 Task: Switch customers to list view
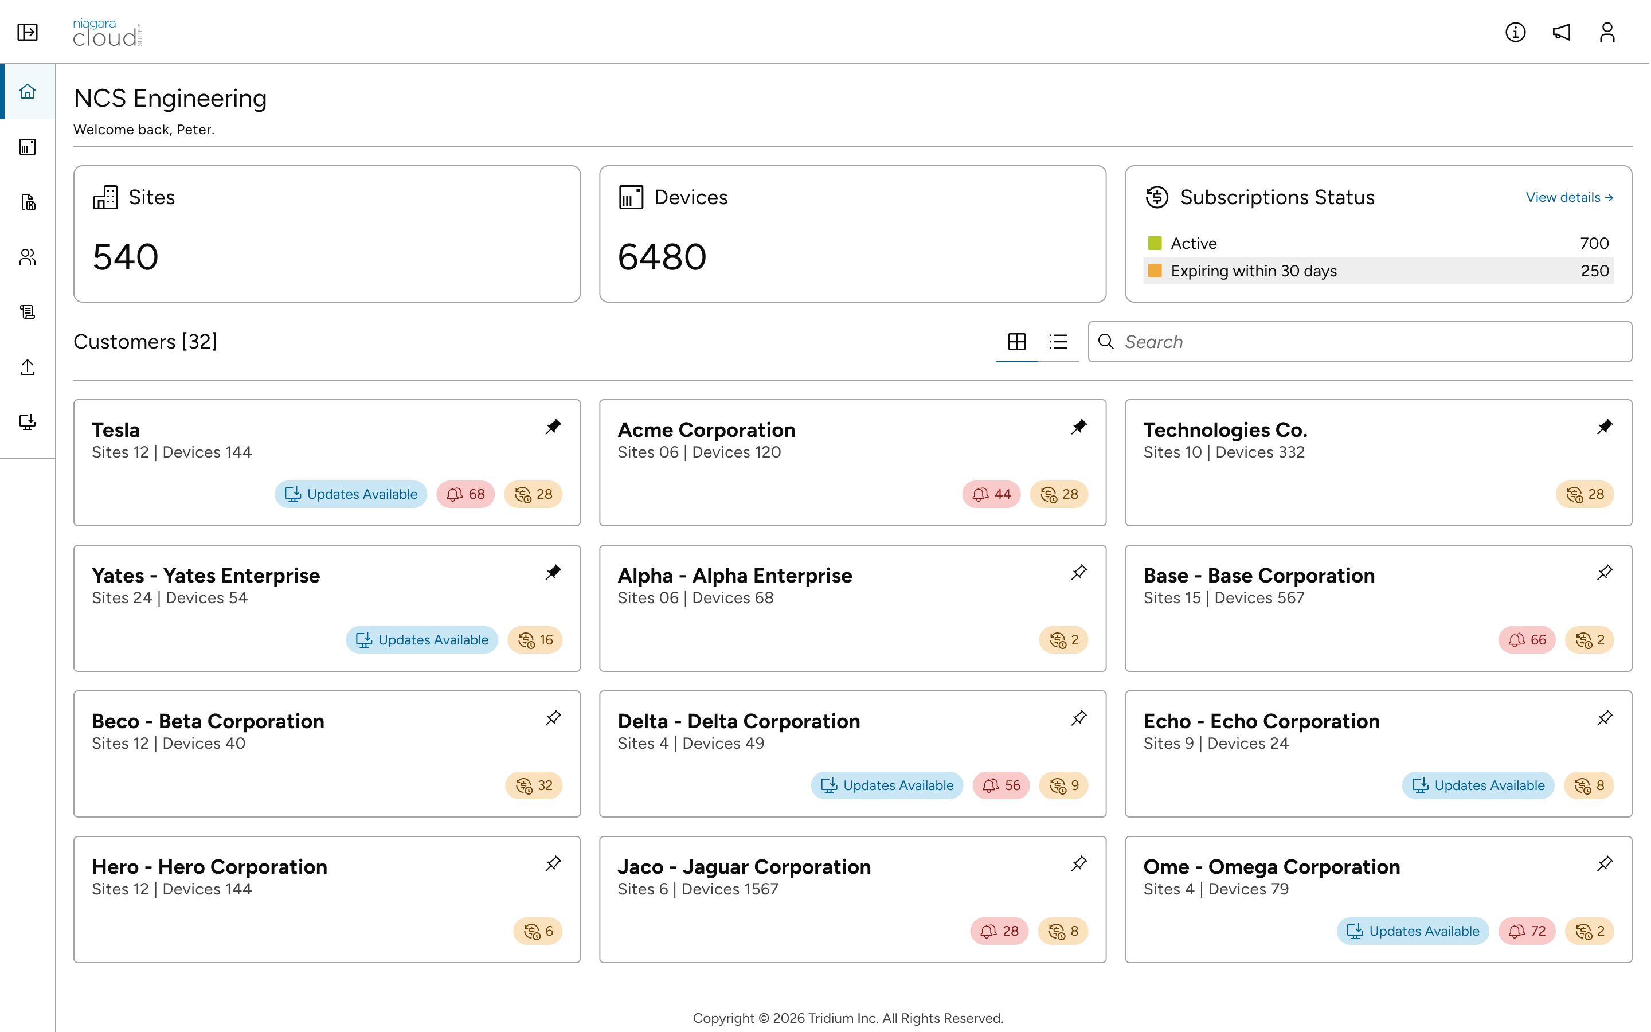[1058, 341]
